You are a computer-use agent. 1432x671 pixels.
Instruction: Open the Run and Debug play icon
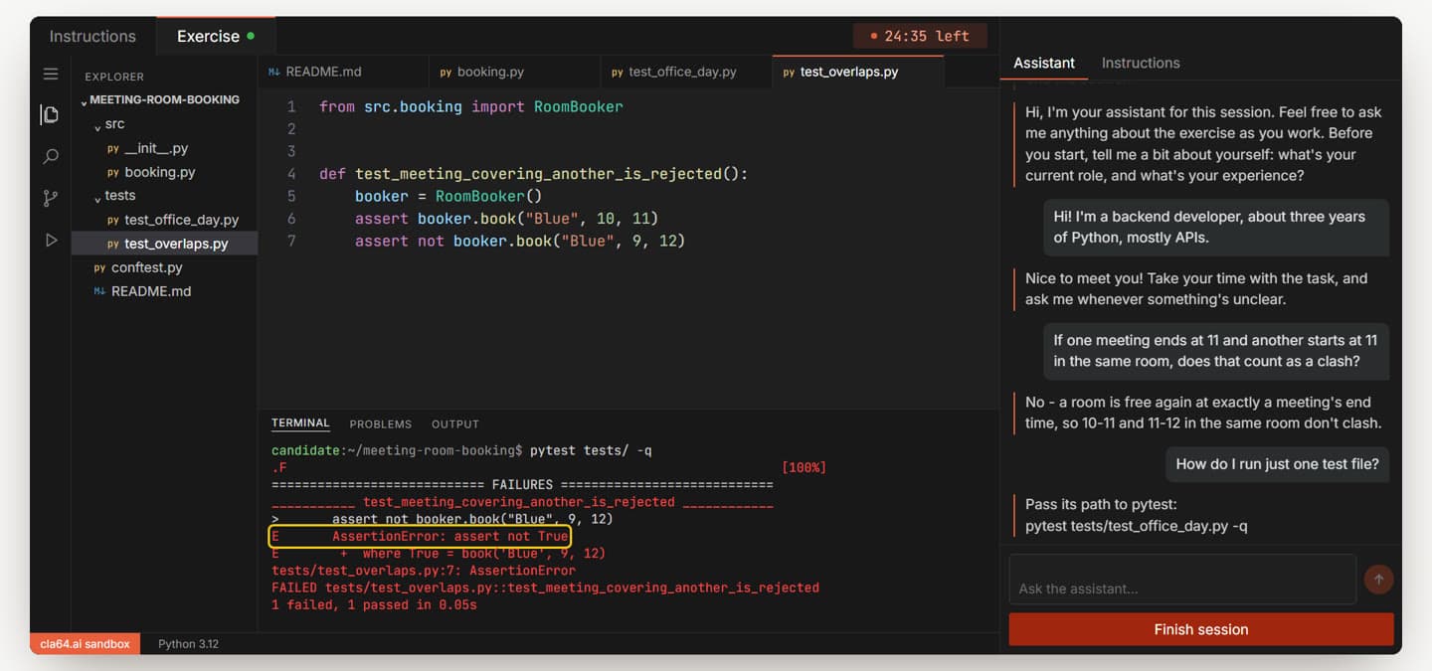(51, 240)
